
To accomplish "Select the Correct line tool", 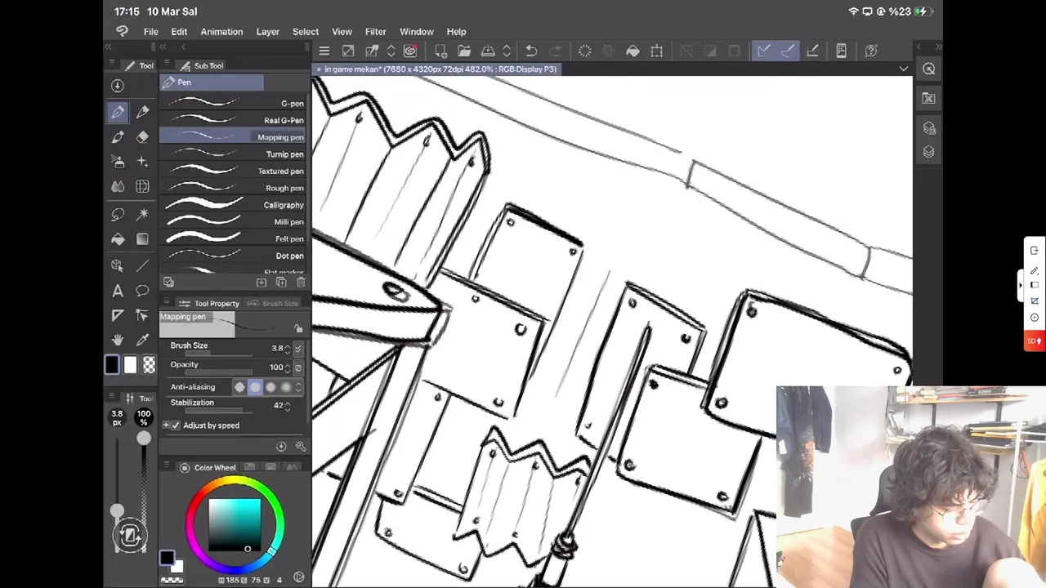I will [142, 315].
